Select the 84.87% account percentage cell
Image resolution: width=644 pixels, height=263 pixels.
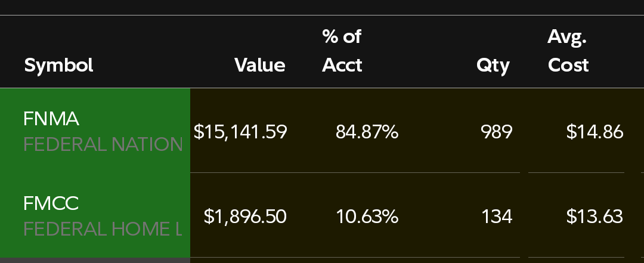(367, 132)
